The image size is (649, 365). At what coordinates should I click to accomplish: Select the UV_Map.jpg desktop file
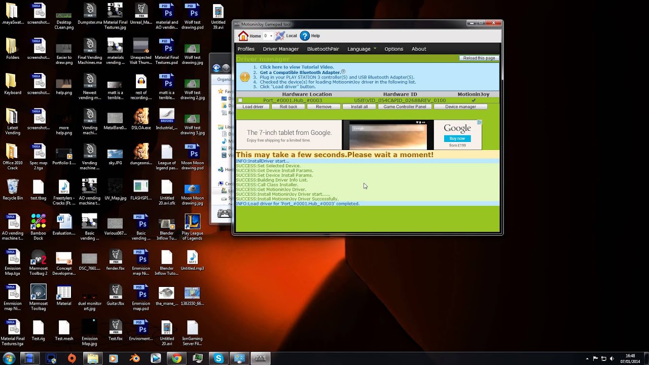coord(115,190)
